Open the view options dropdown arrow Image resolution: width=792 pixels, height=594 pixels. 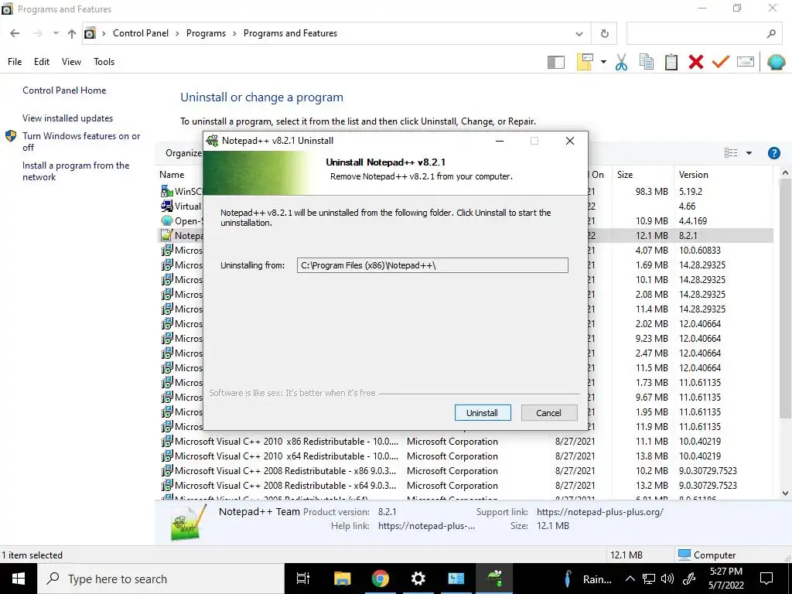[749, 153]
